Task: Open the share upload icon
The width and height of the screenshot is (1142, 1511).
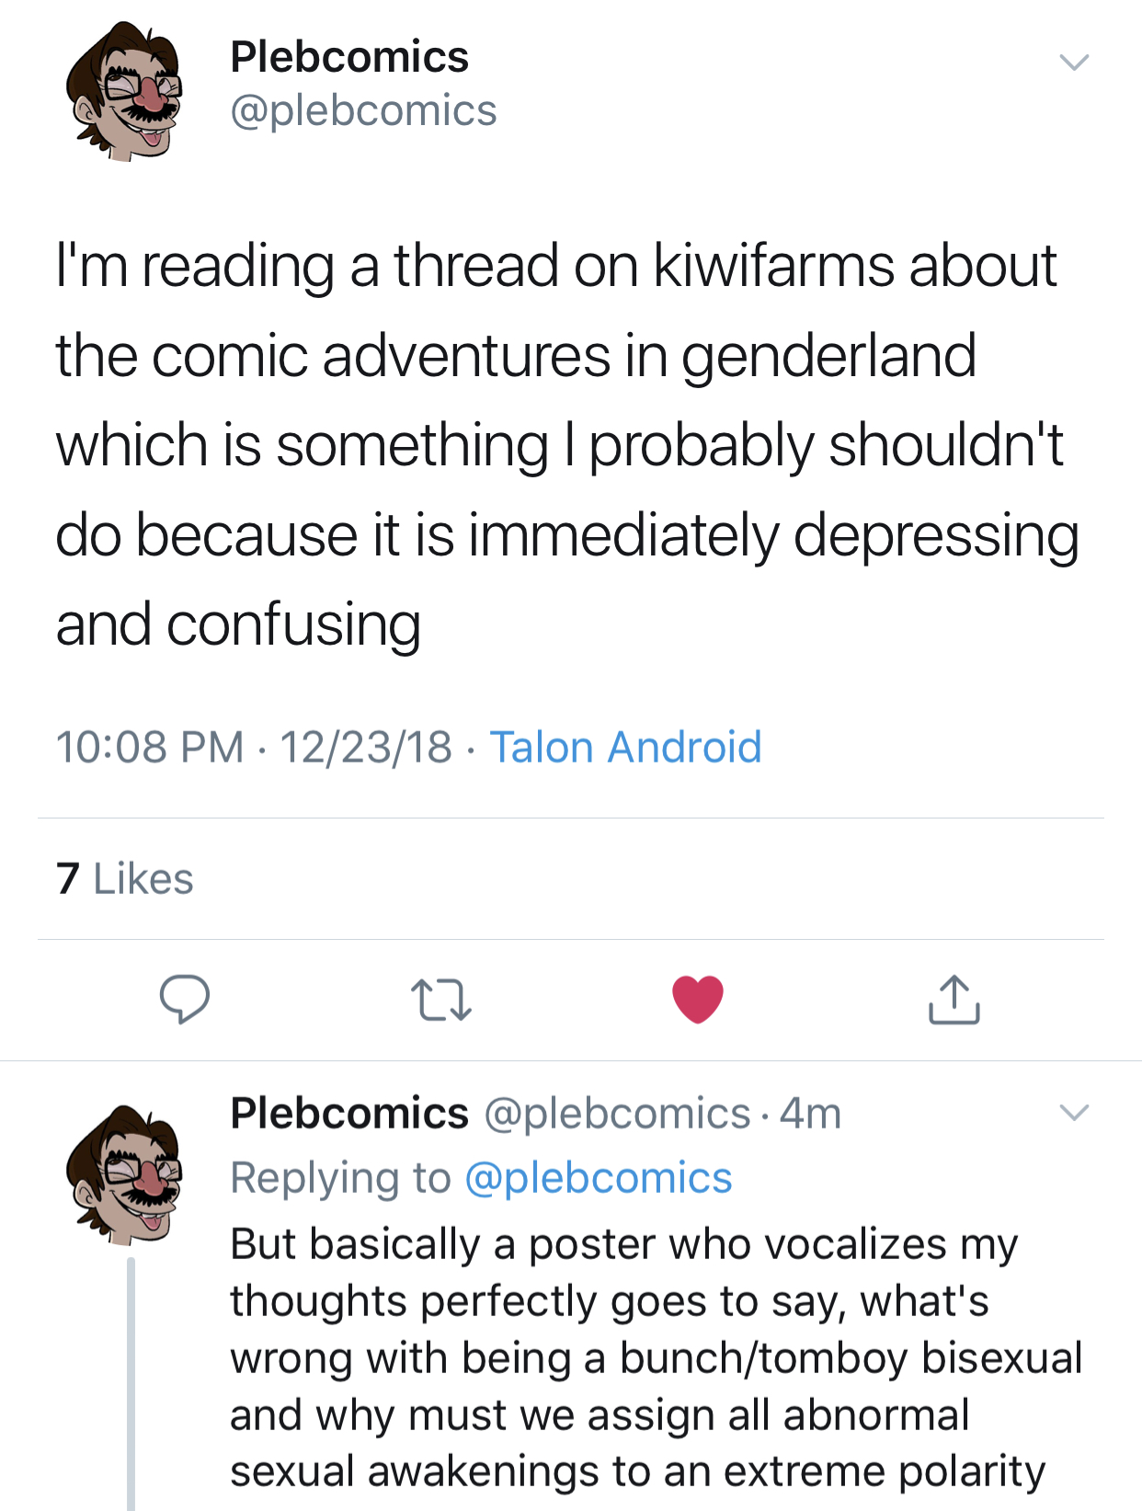Action: 954,999
